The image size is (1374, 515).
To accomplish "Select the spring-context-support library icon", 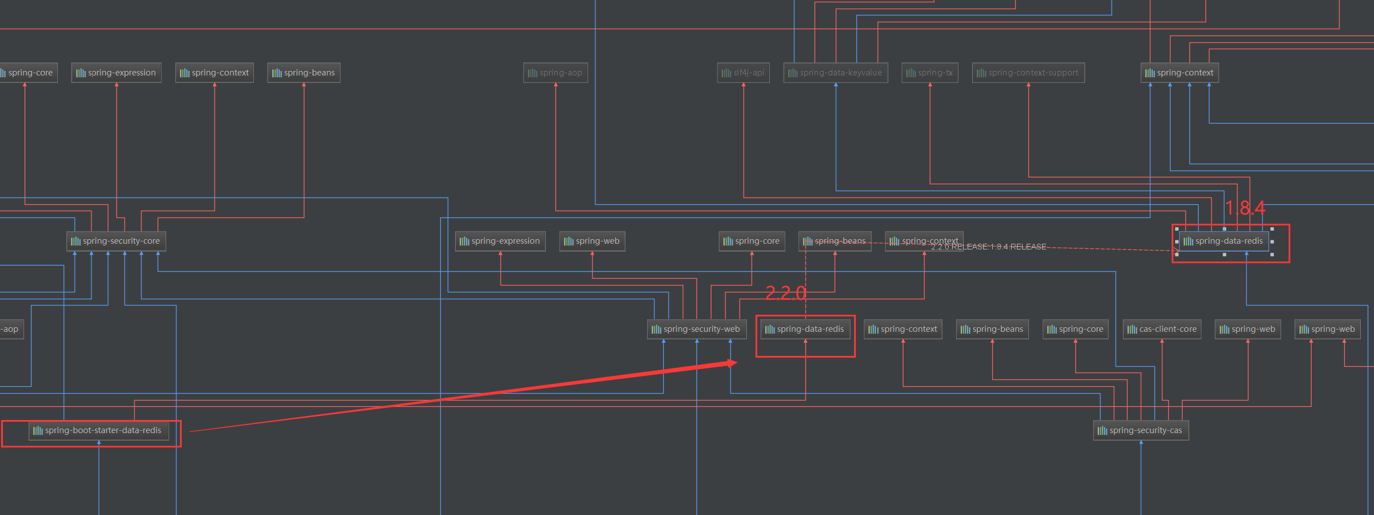I will [x=981, y=73].
